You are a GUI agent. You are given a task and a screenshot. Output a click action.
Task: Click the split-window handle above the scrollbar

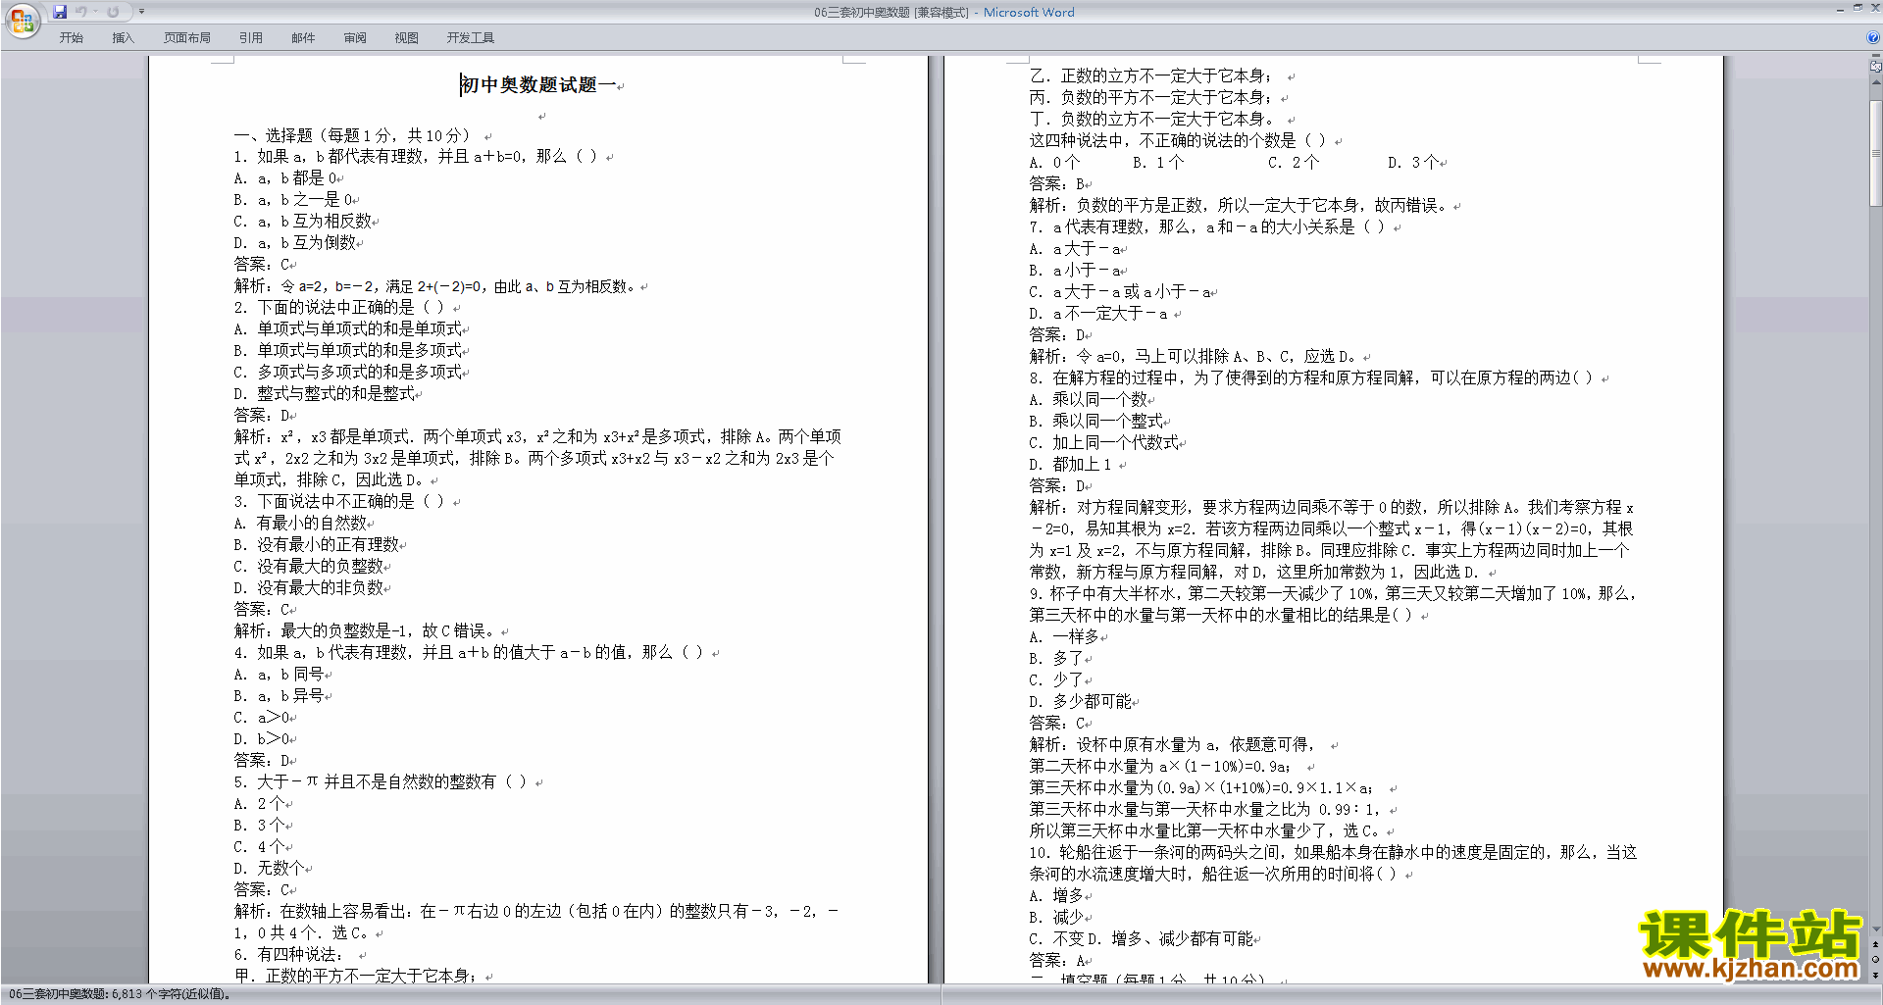pos(1876,56)
